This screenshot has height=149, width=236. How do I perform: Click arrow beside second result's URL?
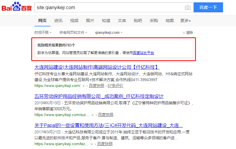point(93,115)
